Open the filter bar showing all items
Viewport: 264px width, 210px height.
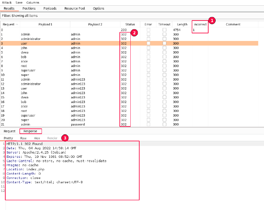[132, 16]
